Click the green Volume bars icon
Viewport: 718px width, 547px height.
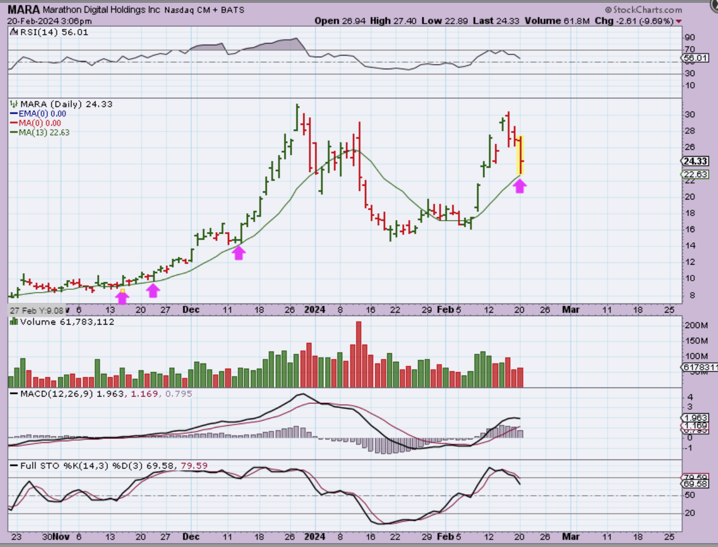14,322
